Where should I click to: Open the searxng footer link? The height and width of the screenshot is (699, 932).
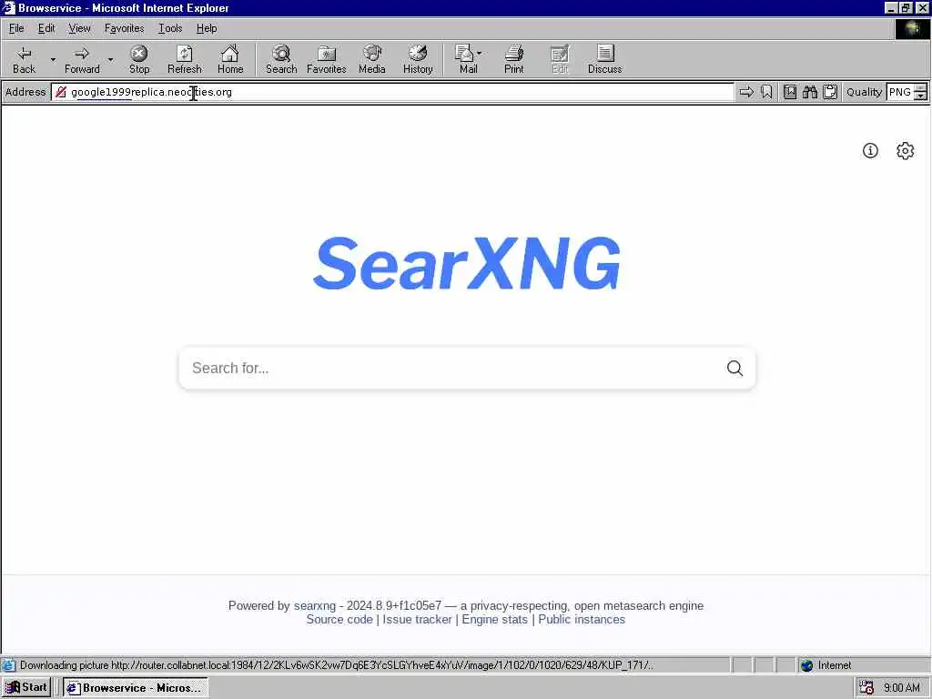[x=314, y=605]
